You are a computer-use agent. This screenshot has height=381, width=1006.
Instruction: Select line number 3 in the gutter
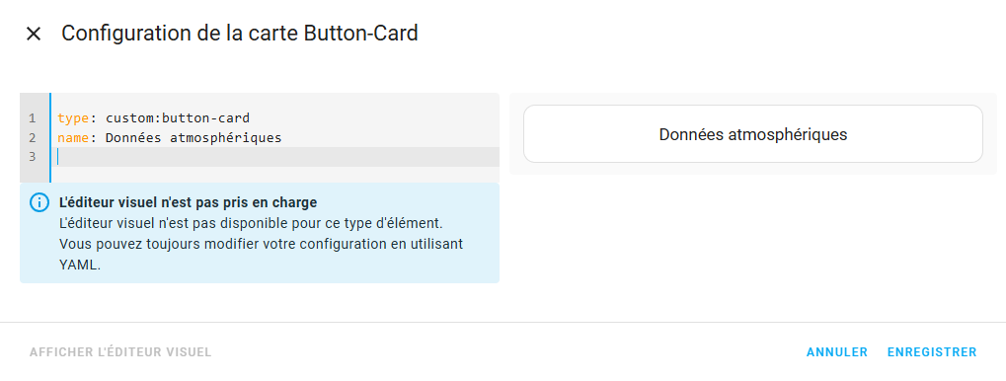point(32,157)
